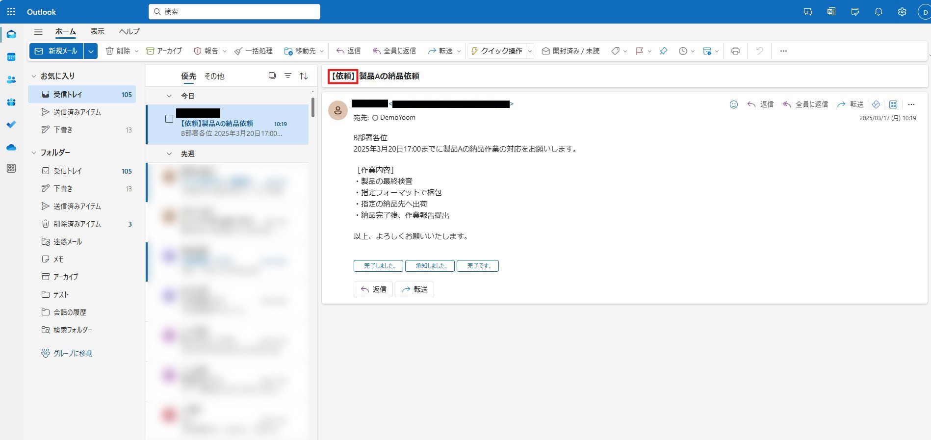Open the Calendar app in the left rail
The image size is (931, 440).
pos(11,57)
